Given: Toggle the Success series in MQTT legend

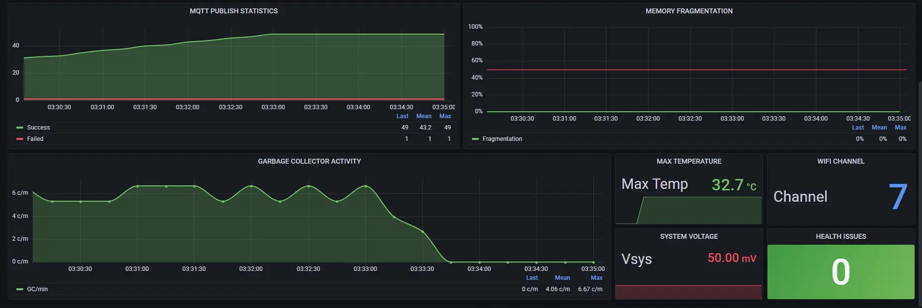Looking at the screenshot, I should coord(39,128).
